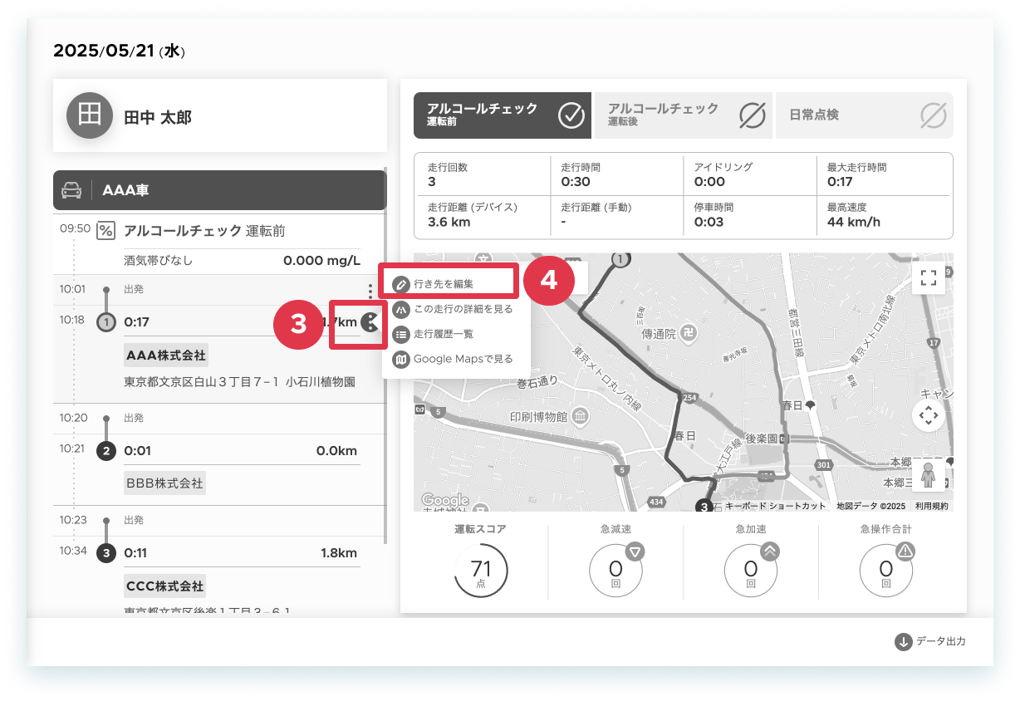This screenshot has height=701, width=1020.
Task: Select the 日常点検 tab
Action: [x=864, y=115]
